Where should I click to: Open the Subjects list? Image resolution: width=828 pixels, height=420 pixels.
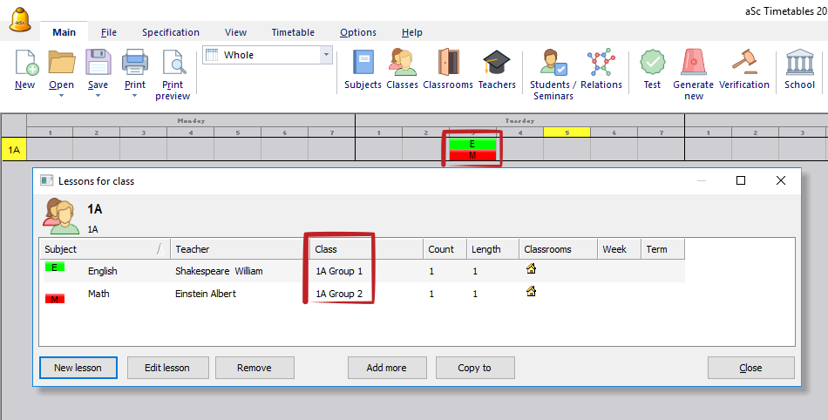(363, 70)
